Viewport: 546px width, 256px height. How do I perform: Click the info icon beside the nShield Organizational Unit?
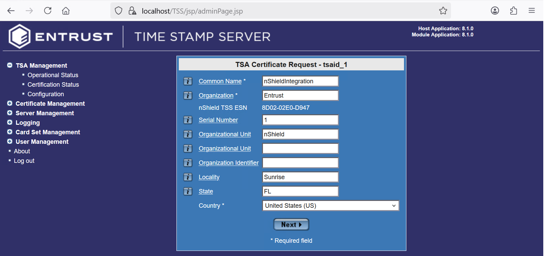pyautogui.click(x=188, y=134)
